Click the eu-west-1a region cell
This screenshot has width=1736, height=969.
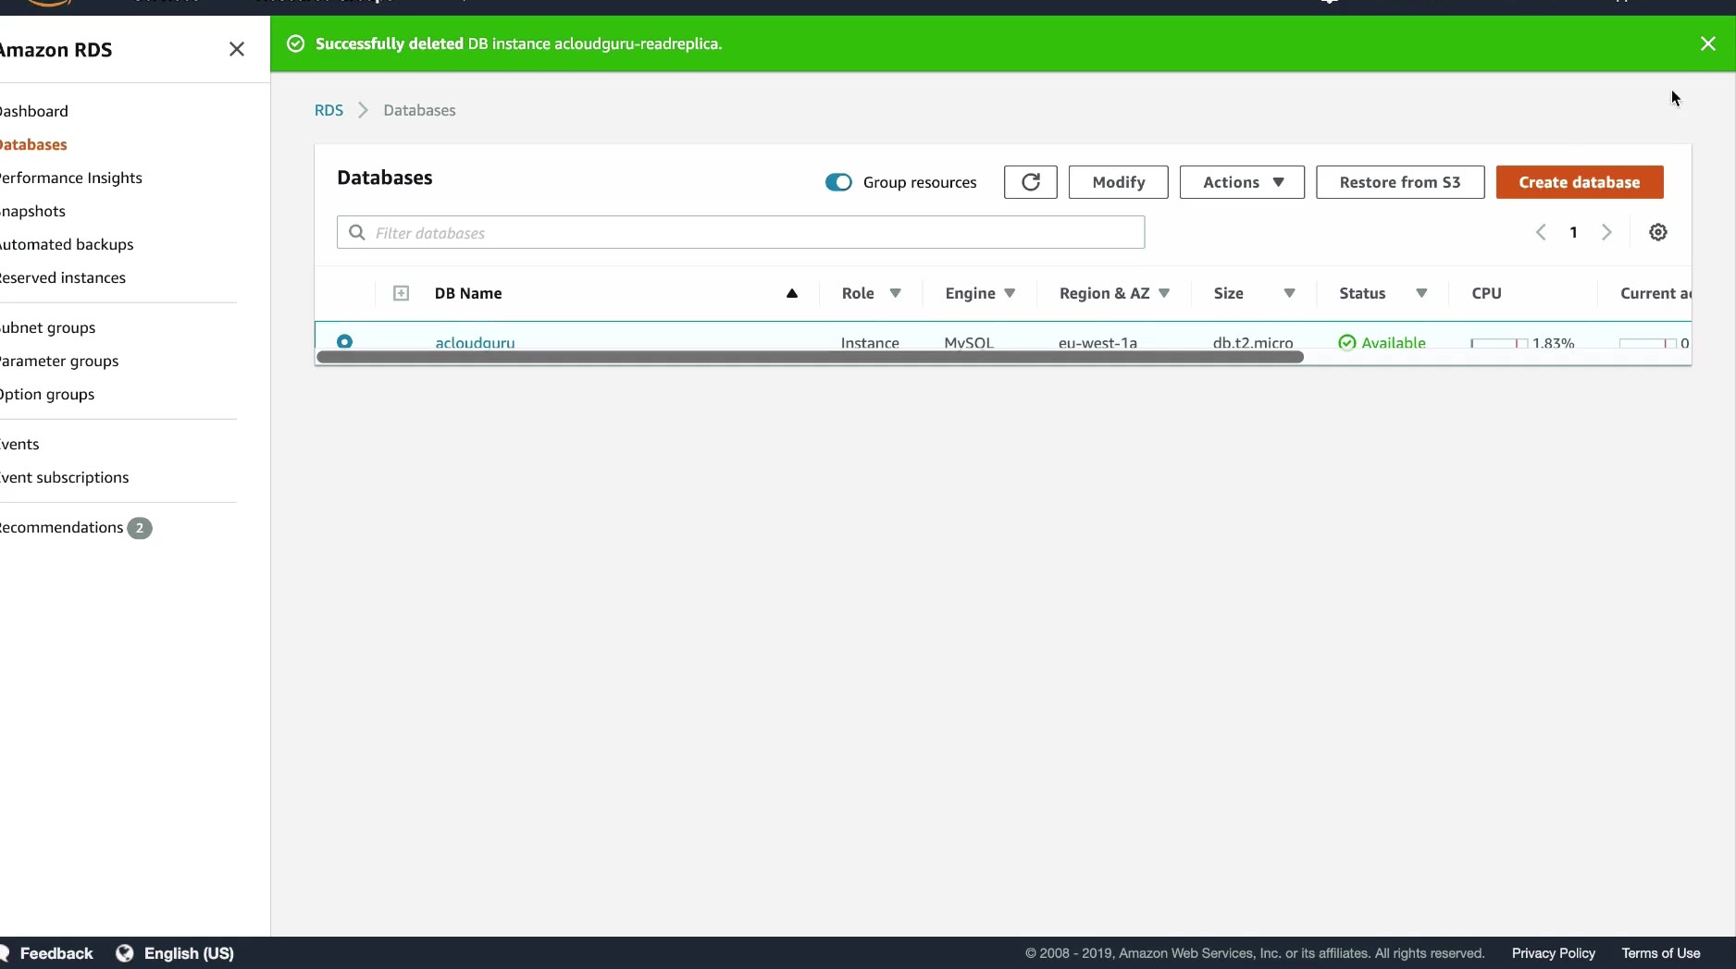(1097, 342)
